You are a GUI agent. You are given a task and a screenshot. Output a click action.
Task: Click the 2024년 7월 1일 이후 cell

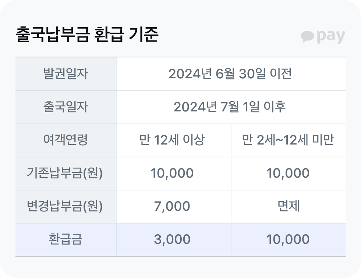(x=230, y=107)
